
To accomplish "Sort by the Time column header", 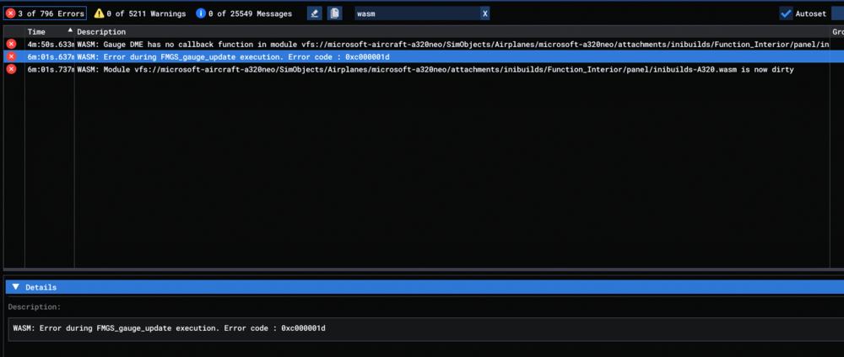I will click(37, 31).
